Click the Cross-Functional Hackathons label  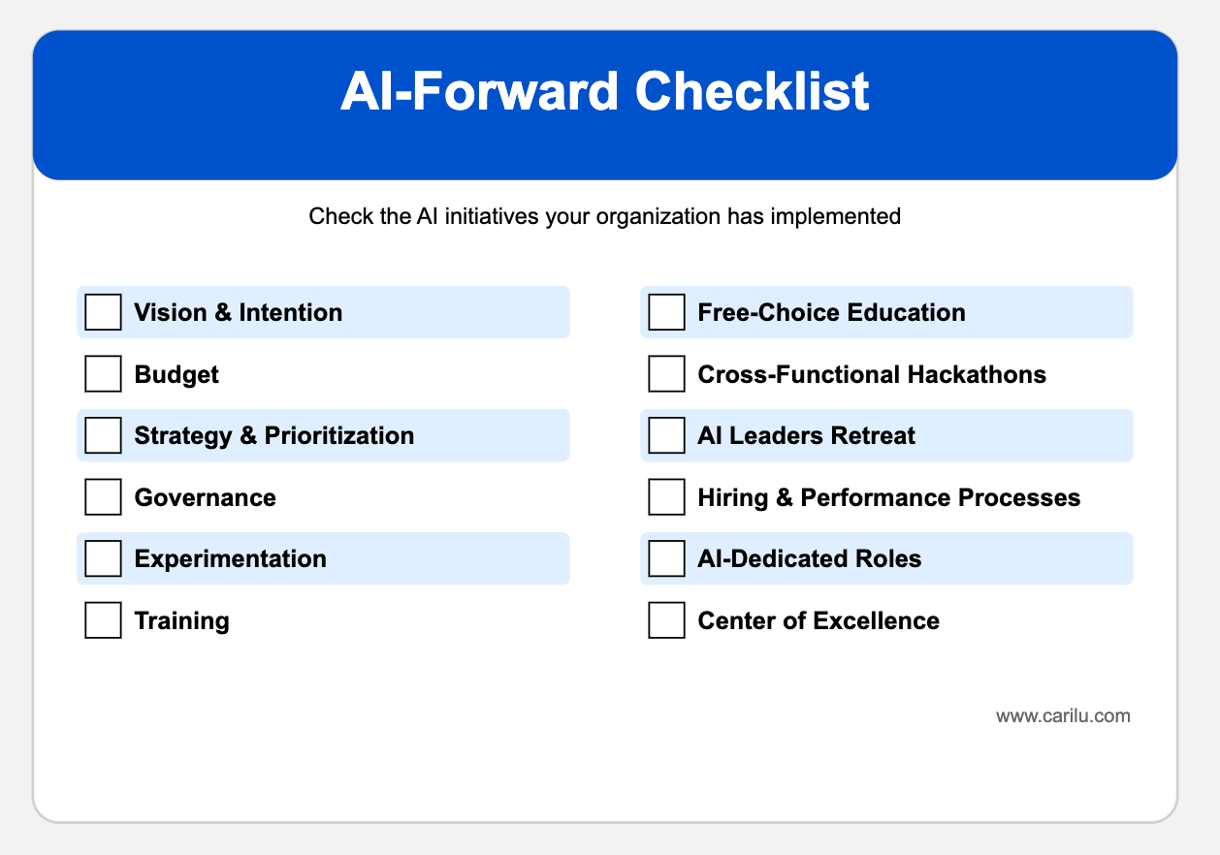(x=872, y=374)
